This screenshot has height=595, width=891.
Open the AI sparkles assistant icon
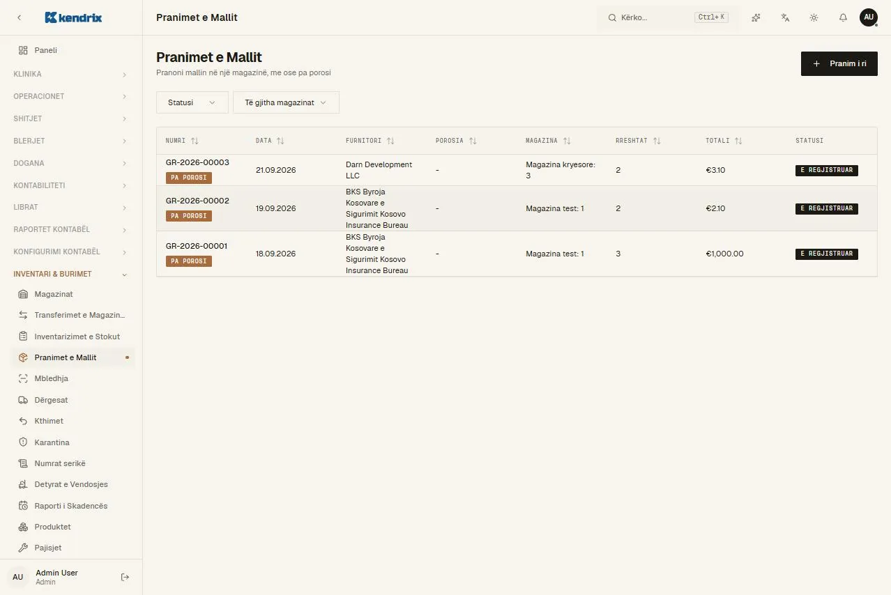756,17
